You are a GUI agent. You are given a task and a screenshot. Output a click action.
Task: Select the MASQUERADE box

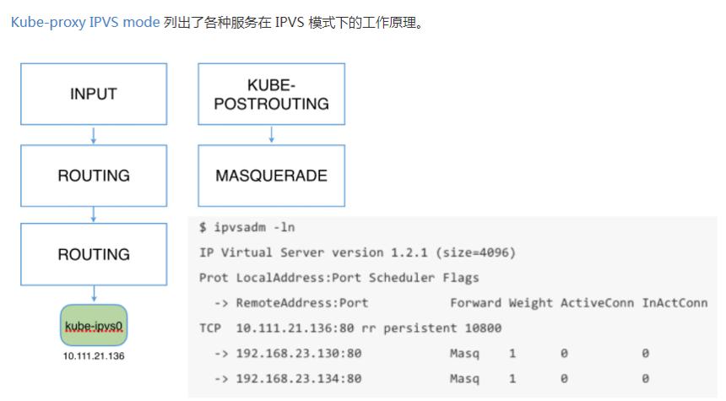pyautogui.click(x=271, y=176)
